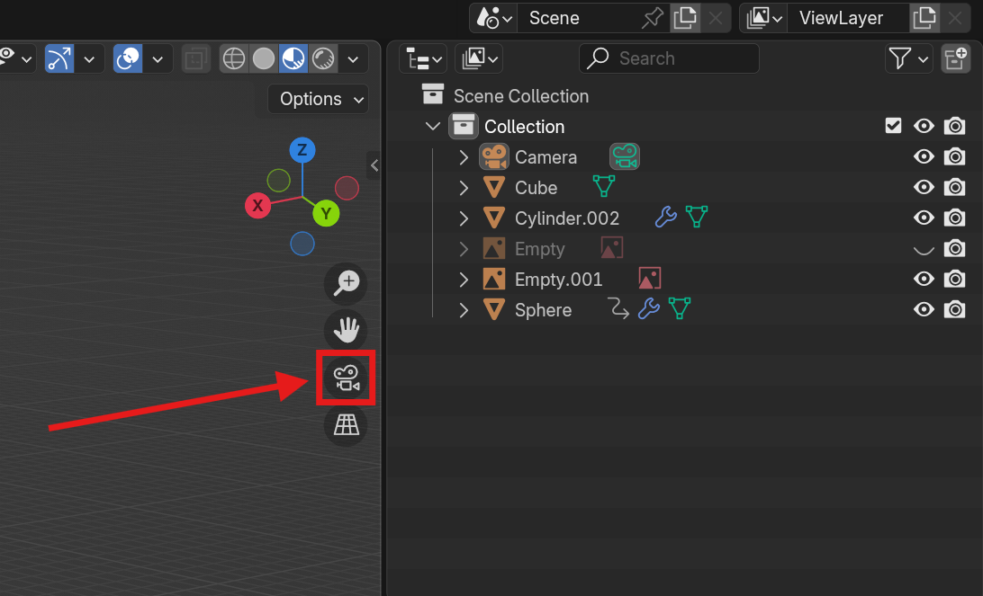
Task: Open the view layer browse dropdown
Action: pos(763,18)
